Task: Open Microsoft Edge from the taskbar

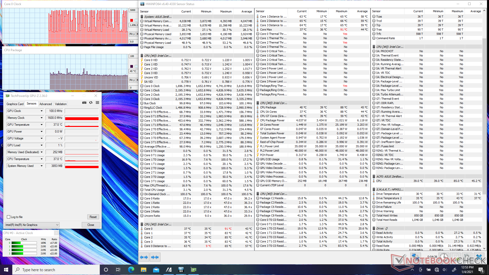Action: point(131,270)
